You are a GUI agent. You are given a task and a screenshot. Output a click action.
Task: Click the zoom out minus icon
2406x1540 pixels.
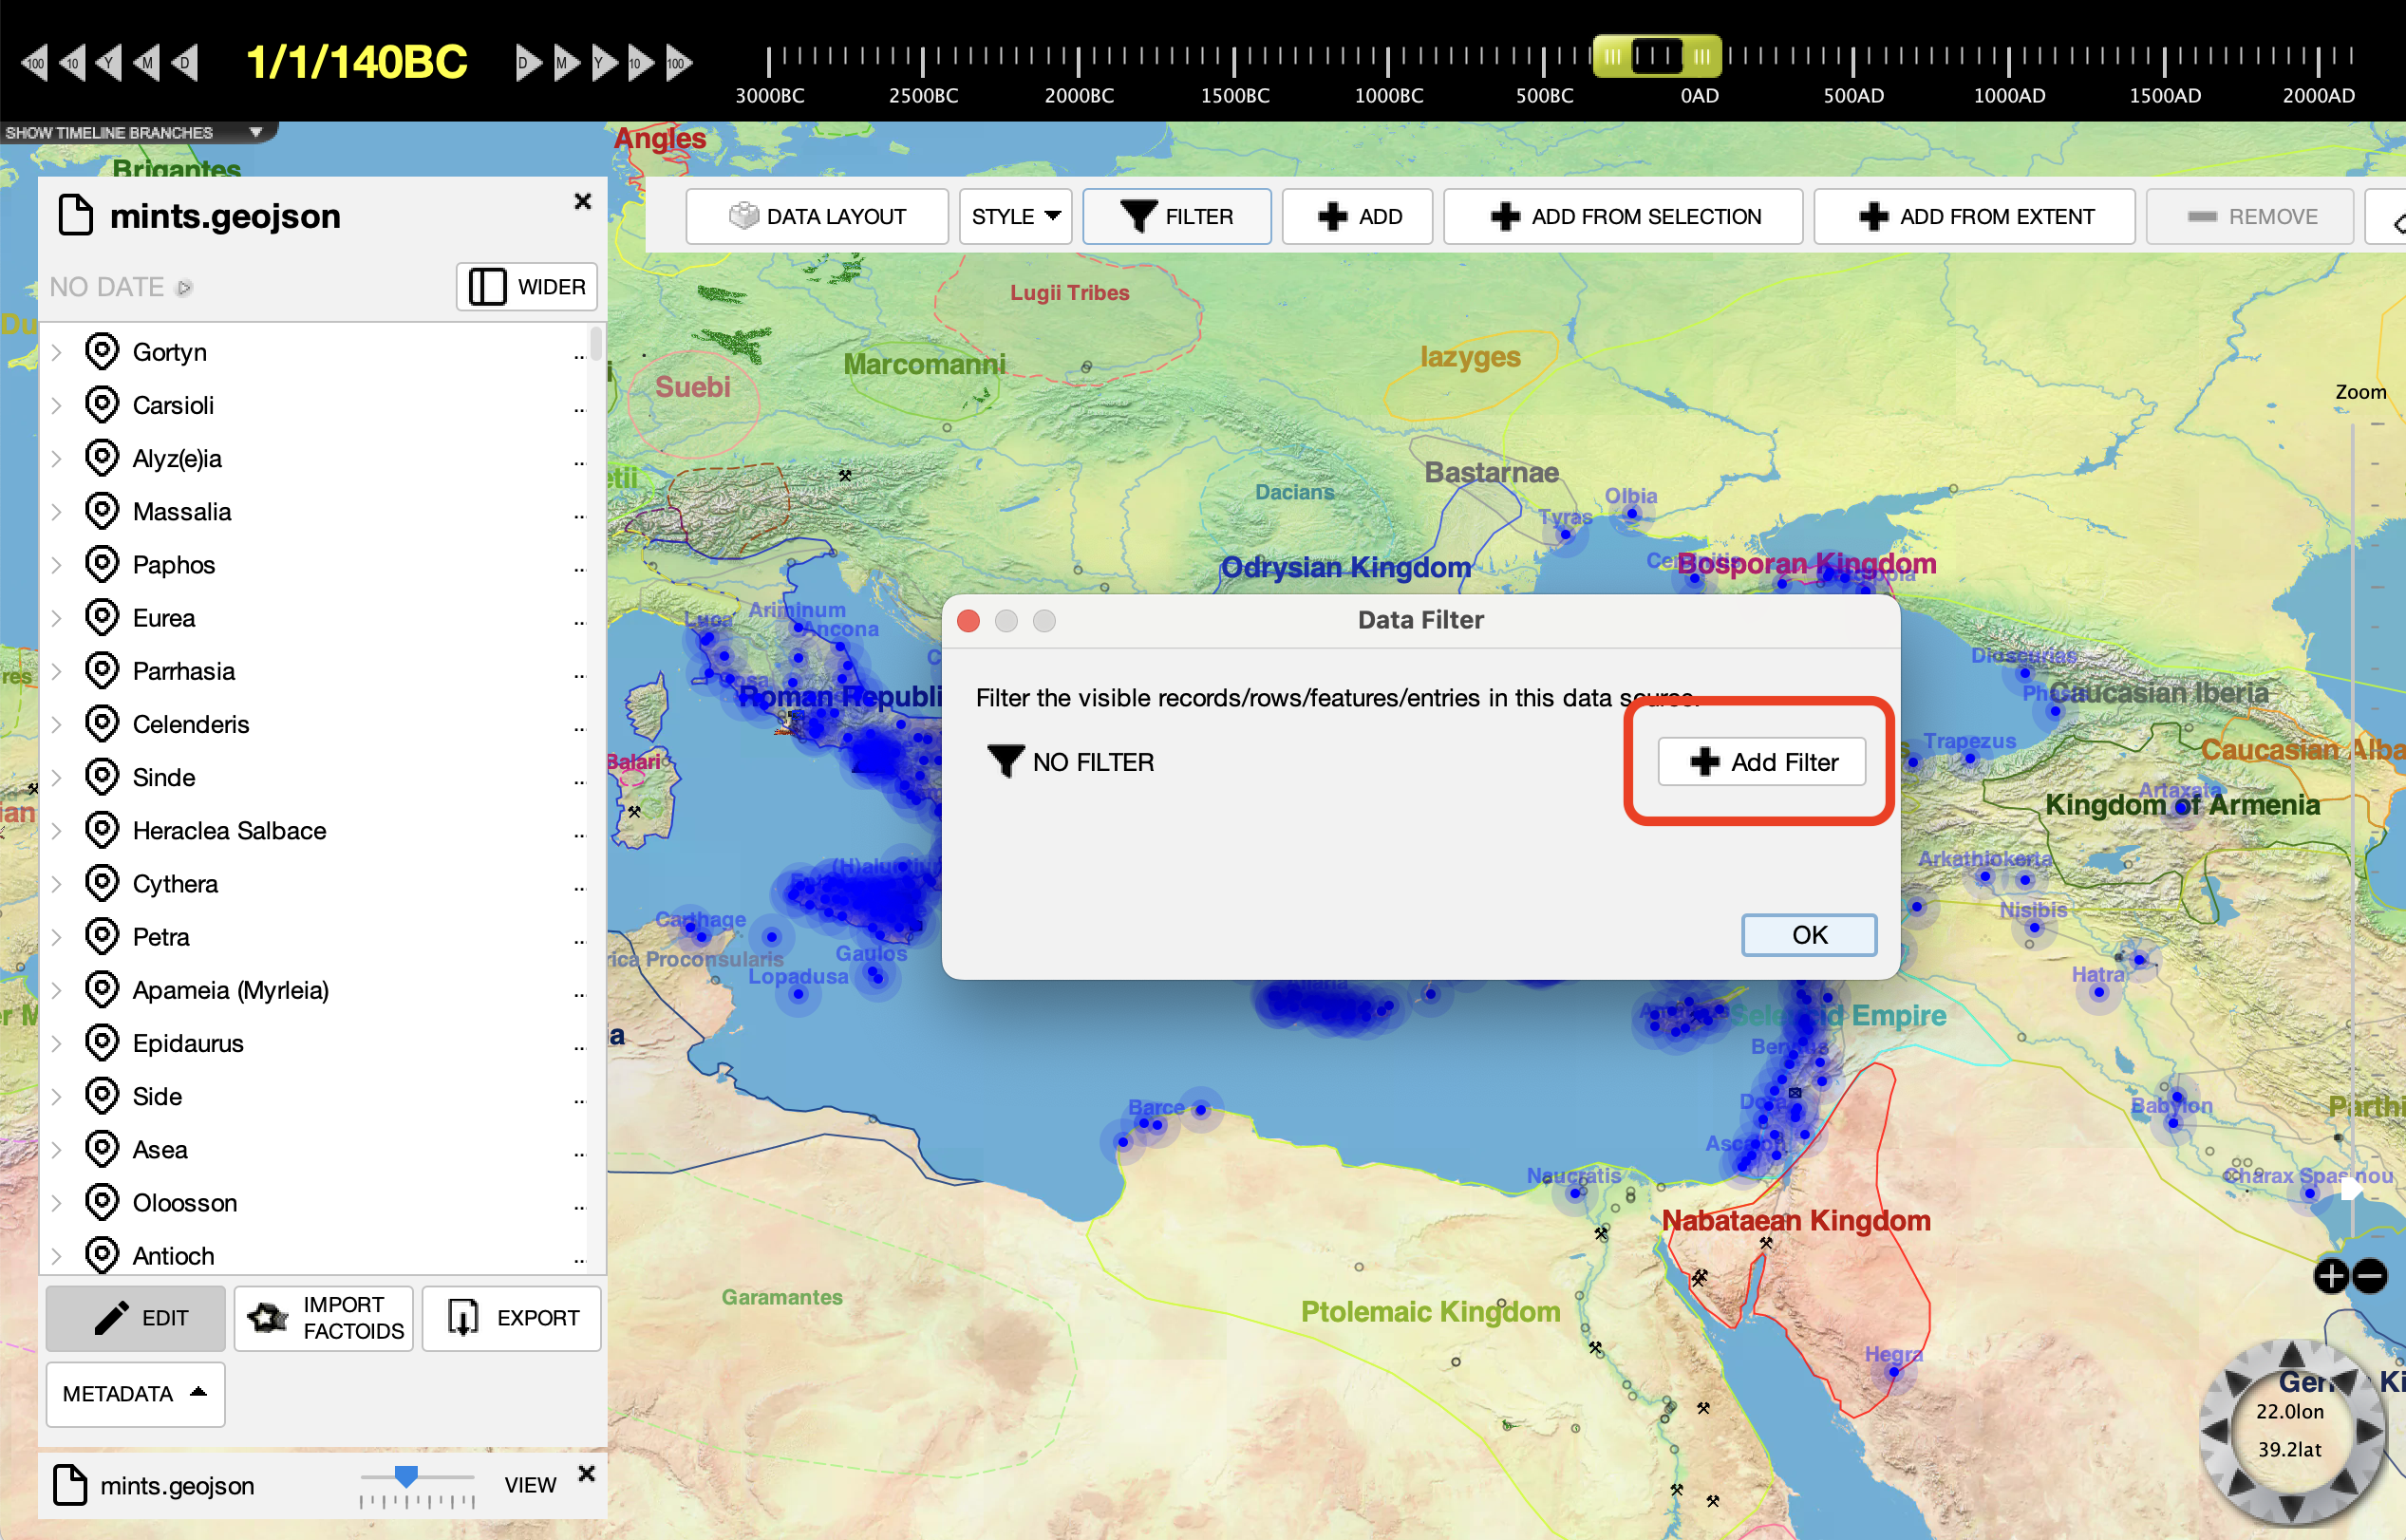pos(2369,1276)
